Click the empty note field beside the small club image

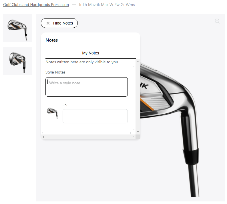[x=95, y=116]
